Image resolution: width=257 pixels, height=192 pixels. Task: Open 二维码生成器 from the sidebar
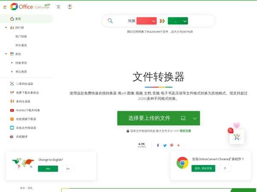pyautogui.click(x=24, y=84)
